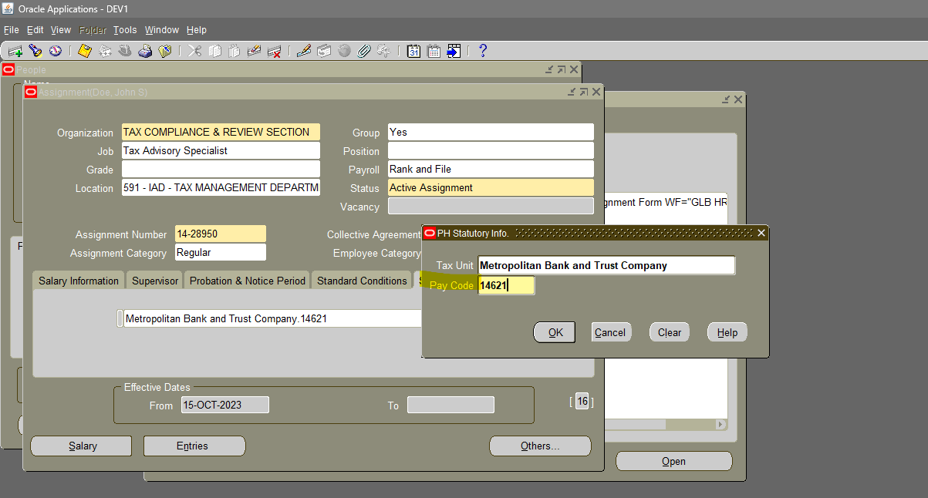Click the plain calendar grid toolbar icon

pyautogui.click(x=434, y=51)
